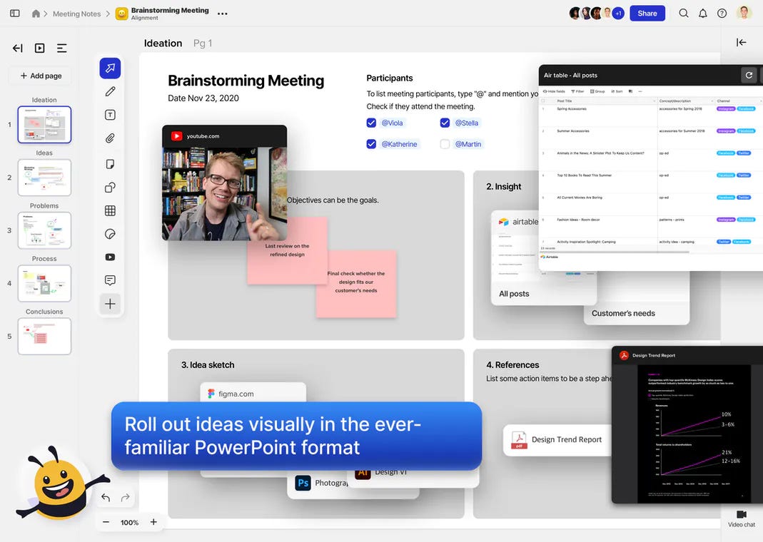This screenshot has width=763, height=542.
Task: Open the table grid tool
Action: [110, 210]
